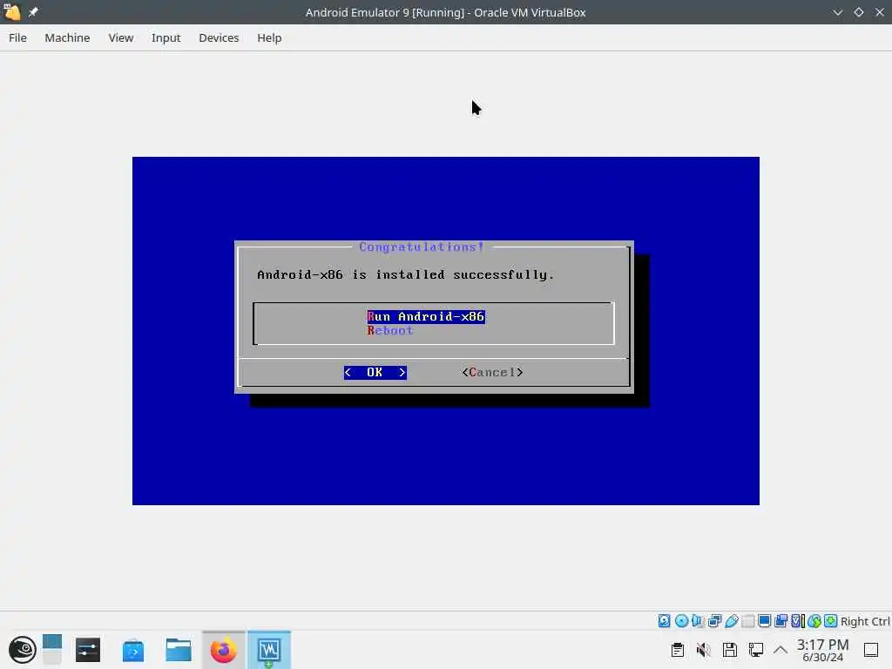Viewport: 892px width, 669px height.
Task: Select the Run Android-x86 option
Action: coord(426,316)
